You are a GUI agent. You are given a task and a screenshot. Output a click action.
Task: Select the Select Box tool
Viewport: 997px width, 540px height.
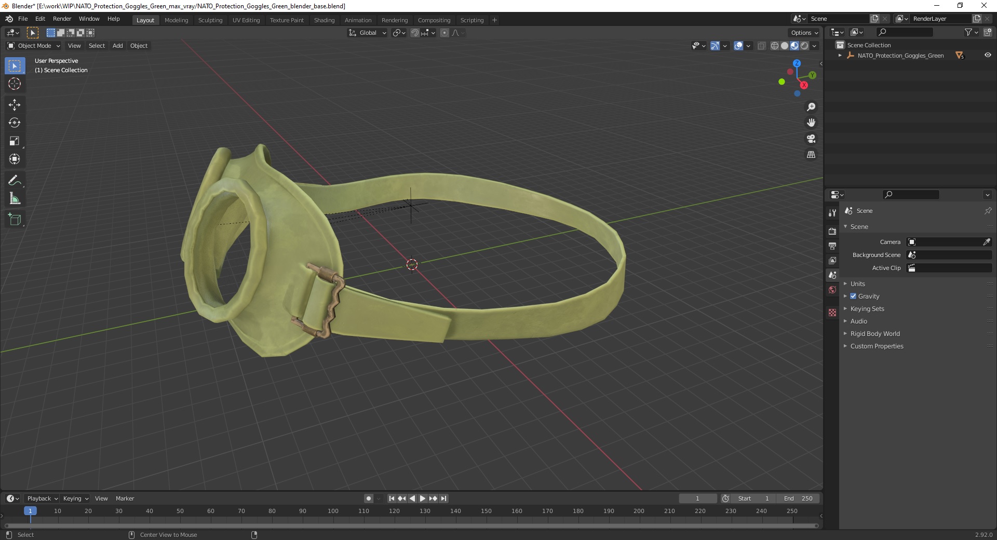tap(15, 66)
